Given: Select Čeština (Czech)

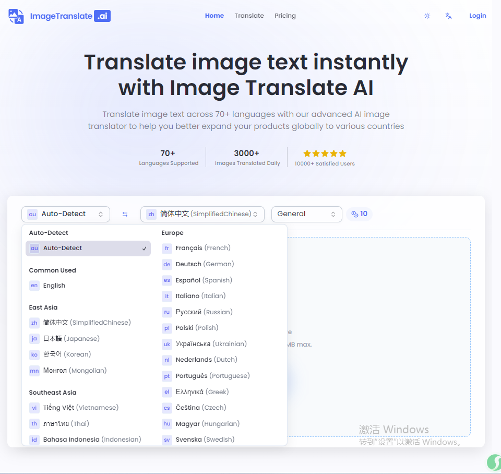Looking at the screenshot, I should [x=220, y=408].
